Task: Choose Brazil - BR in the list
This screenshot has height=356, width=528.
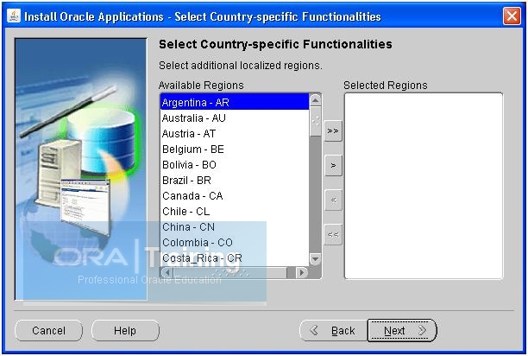Action: pyautogui.click(x=235, y=180)
